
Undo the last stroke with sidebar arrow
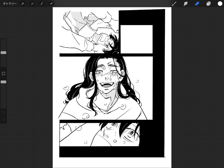tap(3, 112)
